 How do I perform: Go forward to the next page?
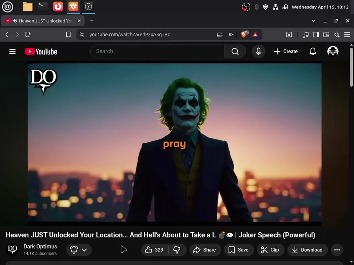[x=17, y=35]
